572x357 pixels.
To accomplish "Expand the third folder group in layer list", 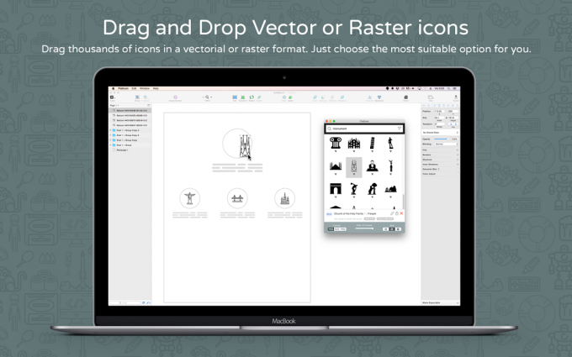I will 110,140.
